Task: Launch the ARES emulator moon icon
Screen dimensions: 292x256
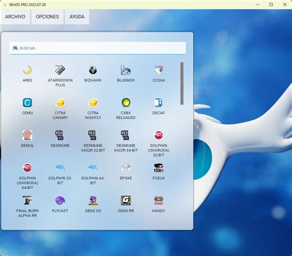Action: (27, 70)
